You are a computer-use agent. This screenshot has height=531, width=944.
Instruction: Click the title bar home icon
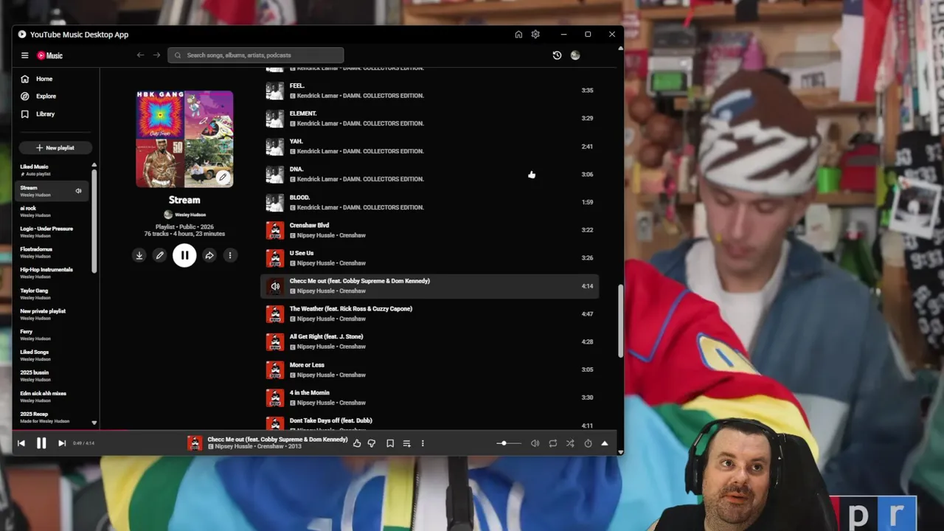[518, 35]
